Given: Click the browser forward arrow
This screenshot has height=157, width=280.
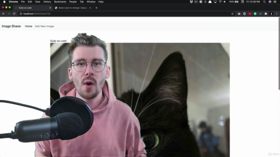Looking at the screenshot, I should click(x=9, y=14).
